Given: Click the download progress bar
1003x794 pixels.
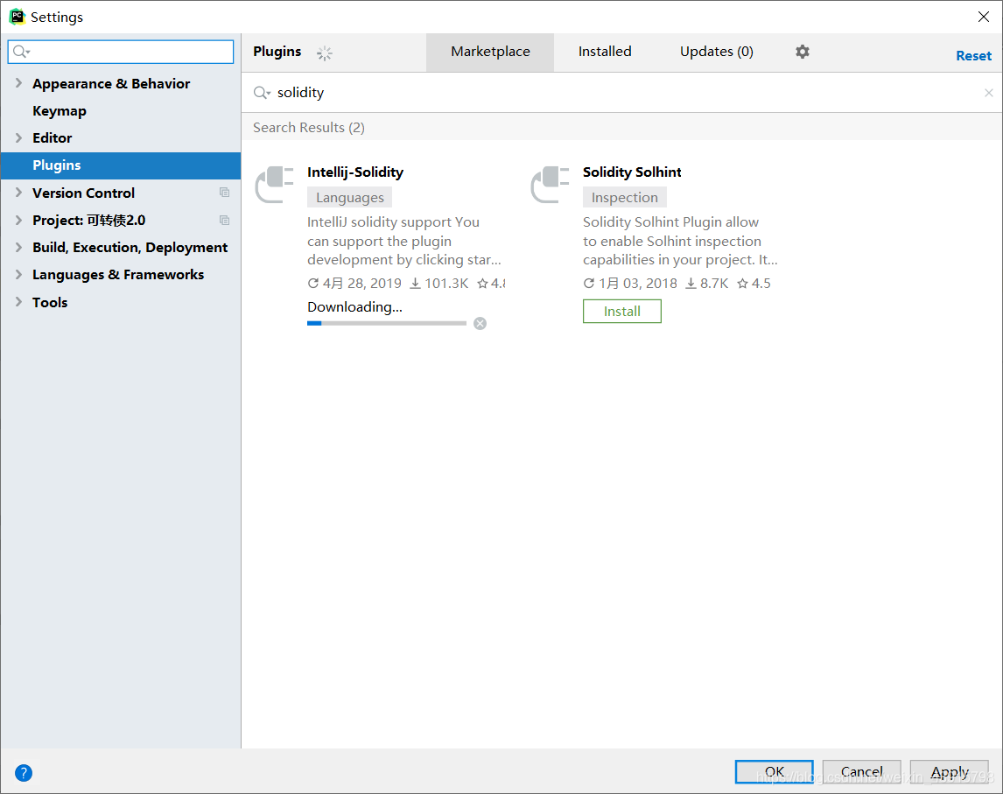Looking at the screenshot, I should click(386, 324).
